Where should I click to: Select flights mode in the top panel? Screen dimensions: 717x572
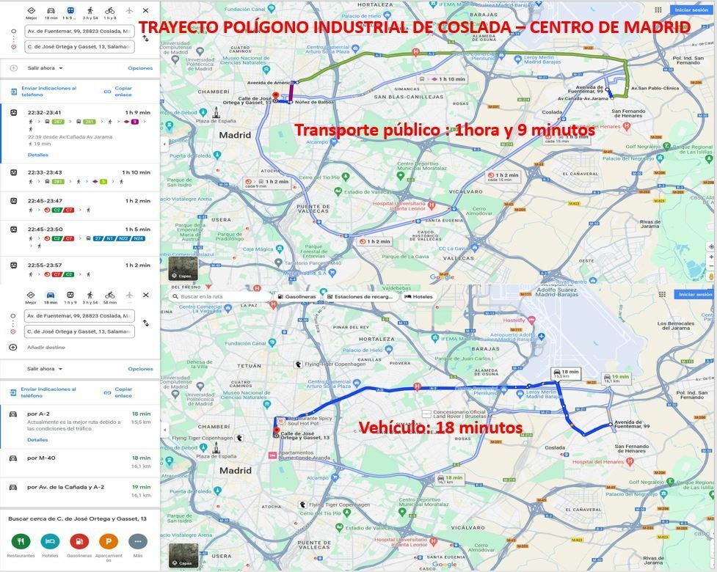[x=129, y=10]
